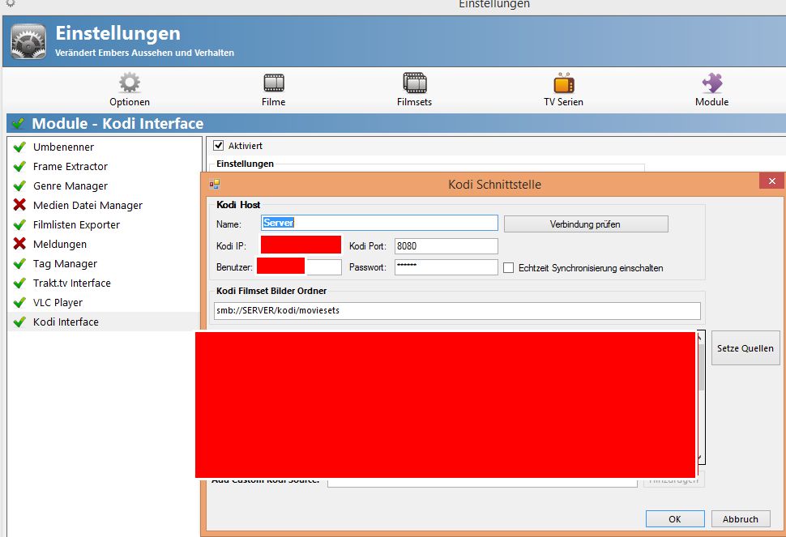
Task: Cancel dialog with Abbruch button
Action: (741, 519)
